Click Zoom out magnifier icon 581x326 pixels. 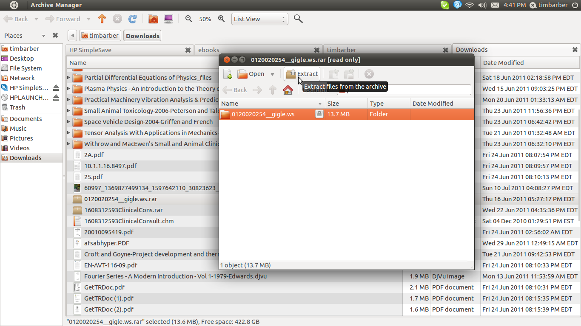click(x=189, y=19)
